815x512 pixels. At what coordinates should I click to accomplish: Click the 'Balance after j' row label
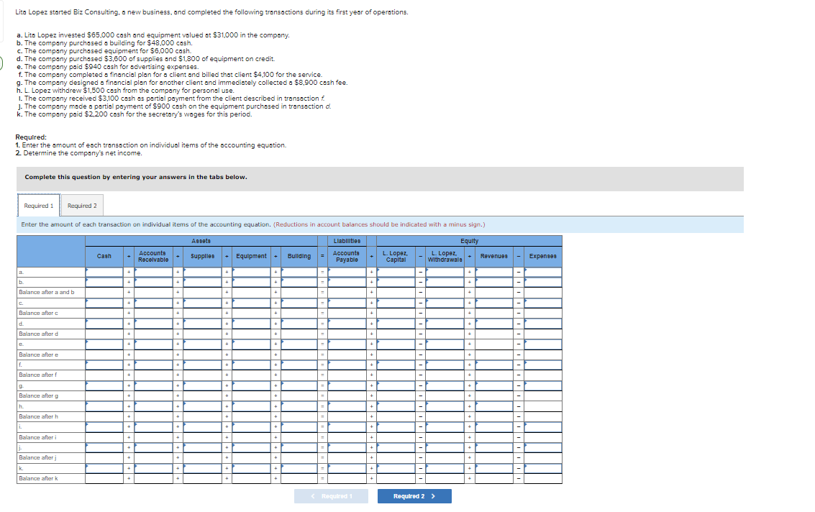(37, 458)
